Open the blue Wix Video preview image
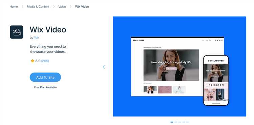This screenshot has height=125, width=254. click(179, 66)
